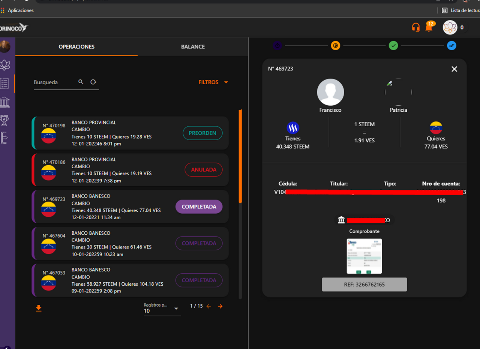This screenshot has height=349, width=480.
Task: Click the search magnifier icon
Action: tap(81, 82)
